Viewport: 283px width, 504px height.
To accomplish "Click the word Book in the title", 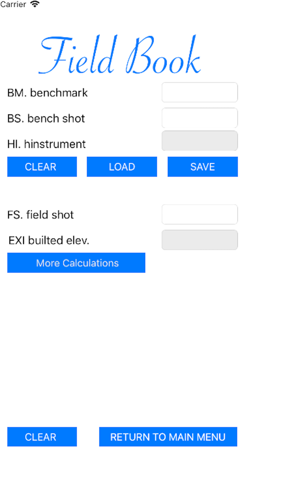I will point(163,55).
